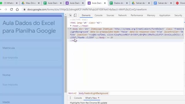The image size is (185, 104).
Task: Click the form title Aula Dados do Excel
Action: point(29,27)
